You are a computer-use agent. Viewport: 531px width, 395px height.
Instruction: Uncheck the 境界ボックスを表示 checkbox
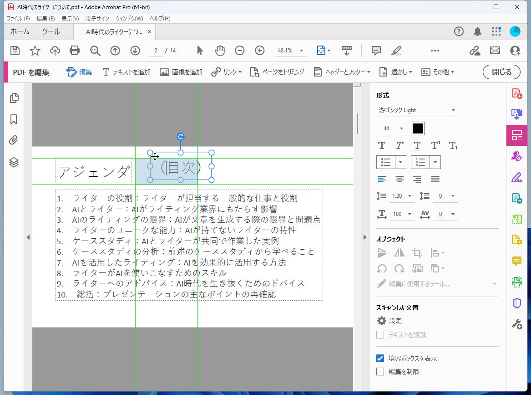pyautogui.click(x=380, y=358)
